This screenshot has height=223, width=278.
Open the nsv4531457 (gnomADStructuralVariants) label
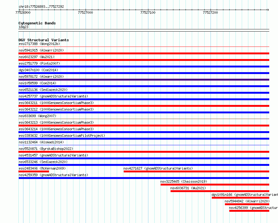(53, 155)
